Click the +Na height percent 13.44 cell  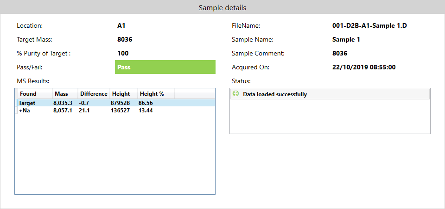pyautogui.click(x=146, y=111)
